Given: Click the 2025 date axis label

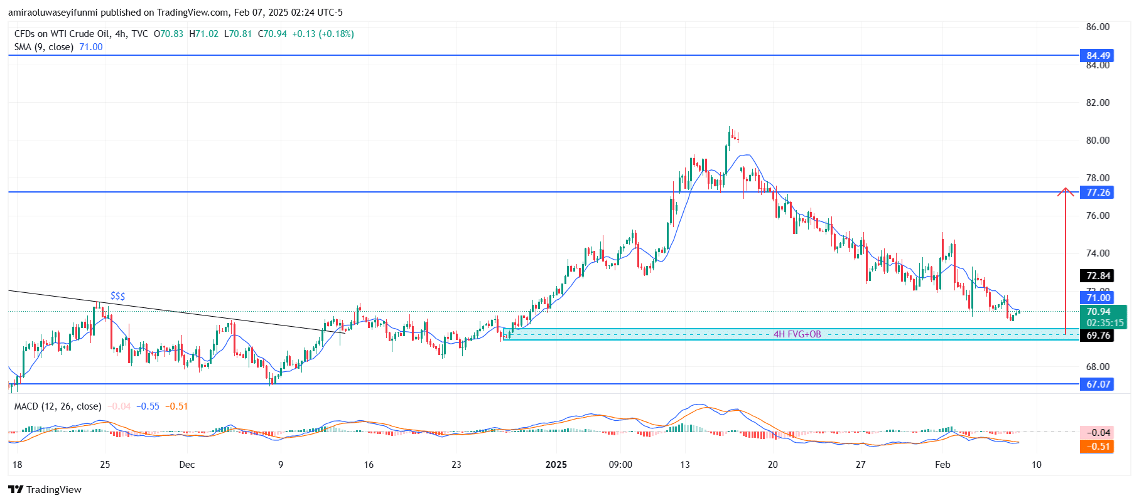Looking at the screenshot, I should point(556,465).
